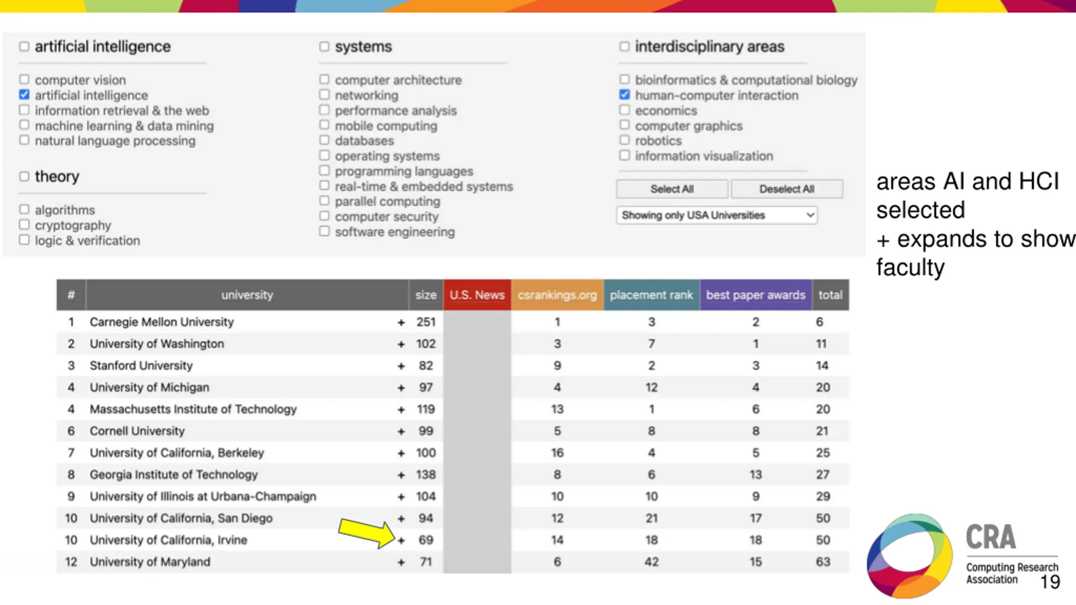Click the CRA Computing Research Association logo
1076x605 pixels.
click(x=963, y=555)
